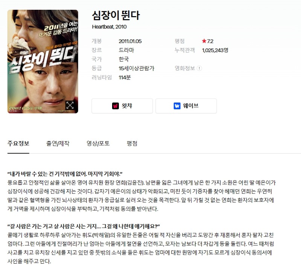This screenshot has height=270, width=301.
Task: Open the 왓챠 streaming button
Action: [122, 106]
